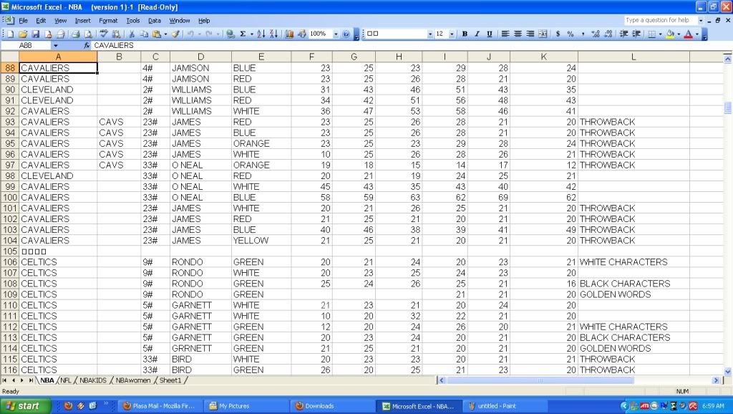Toggle bold formatting
The height and width of the screenshot is (414, 733).
coord(465,34)
